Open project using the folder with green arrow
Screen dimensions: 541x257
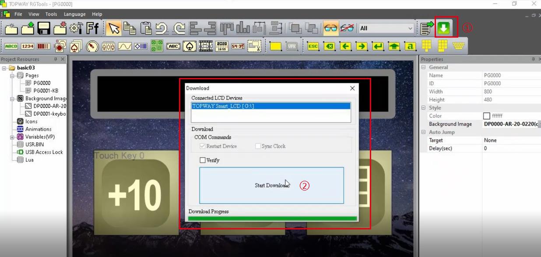tap(28, 28)
